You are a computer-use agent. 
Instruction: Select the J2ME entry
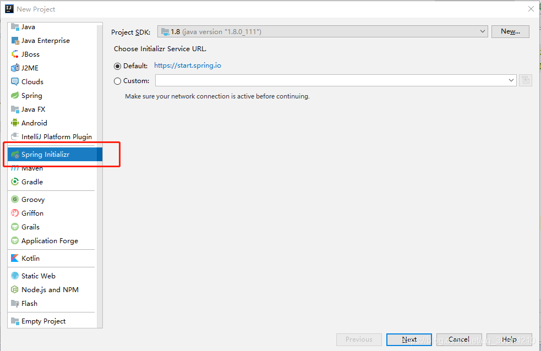pyautogui.click(x=52, y=68)
